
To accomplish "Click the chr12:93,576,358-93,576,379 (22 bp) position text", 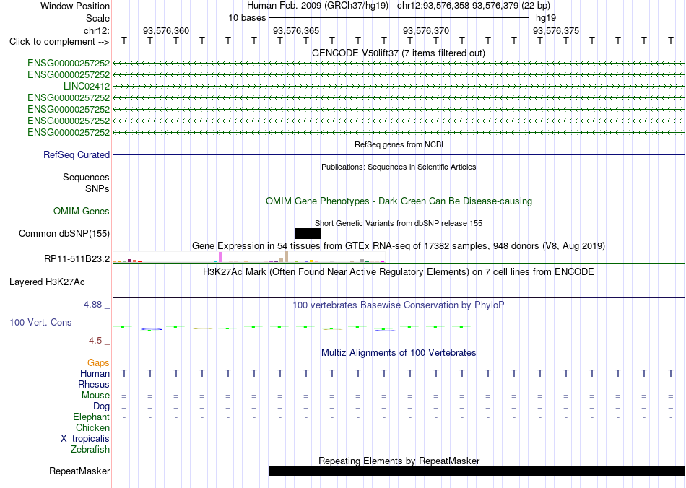I will point(474,6).
